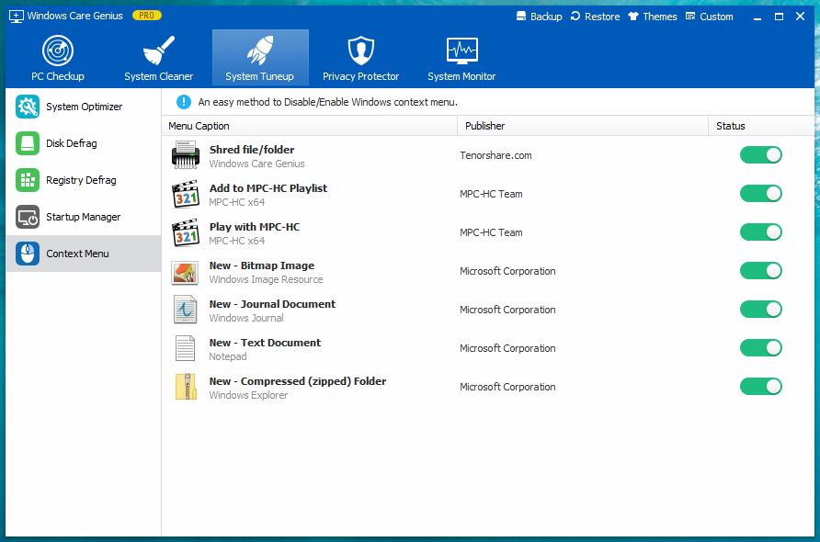The width and height of the screenshot is (820, 542).
Task: Select the Tenorshare.com publisher cell
Action: [495, 155]
